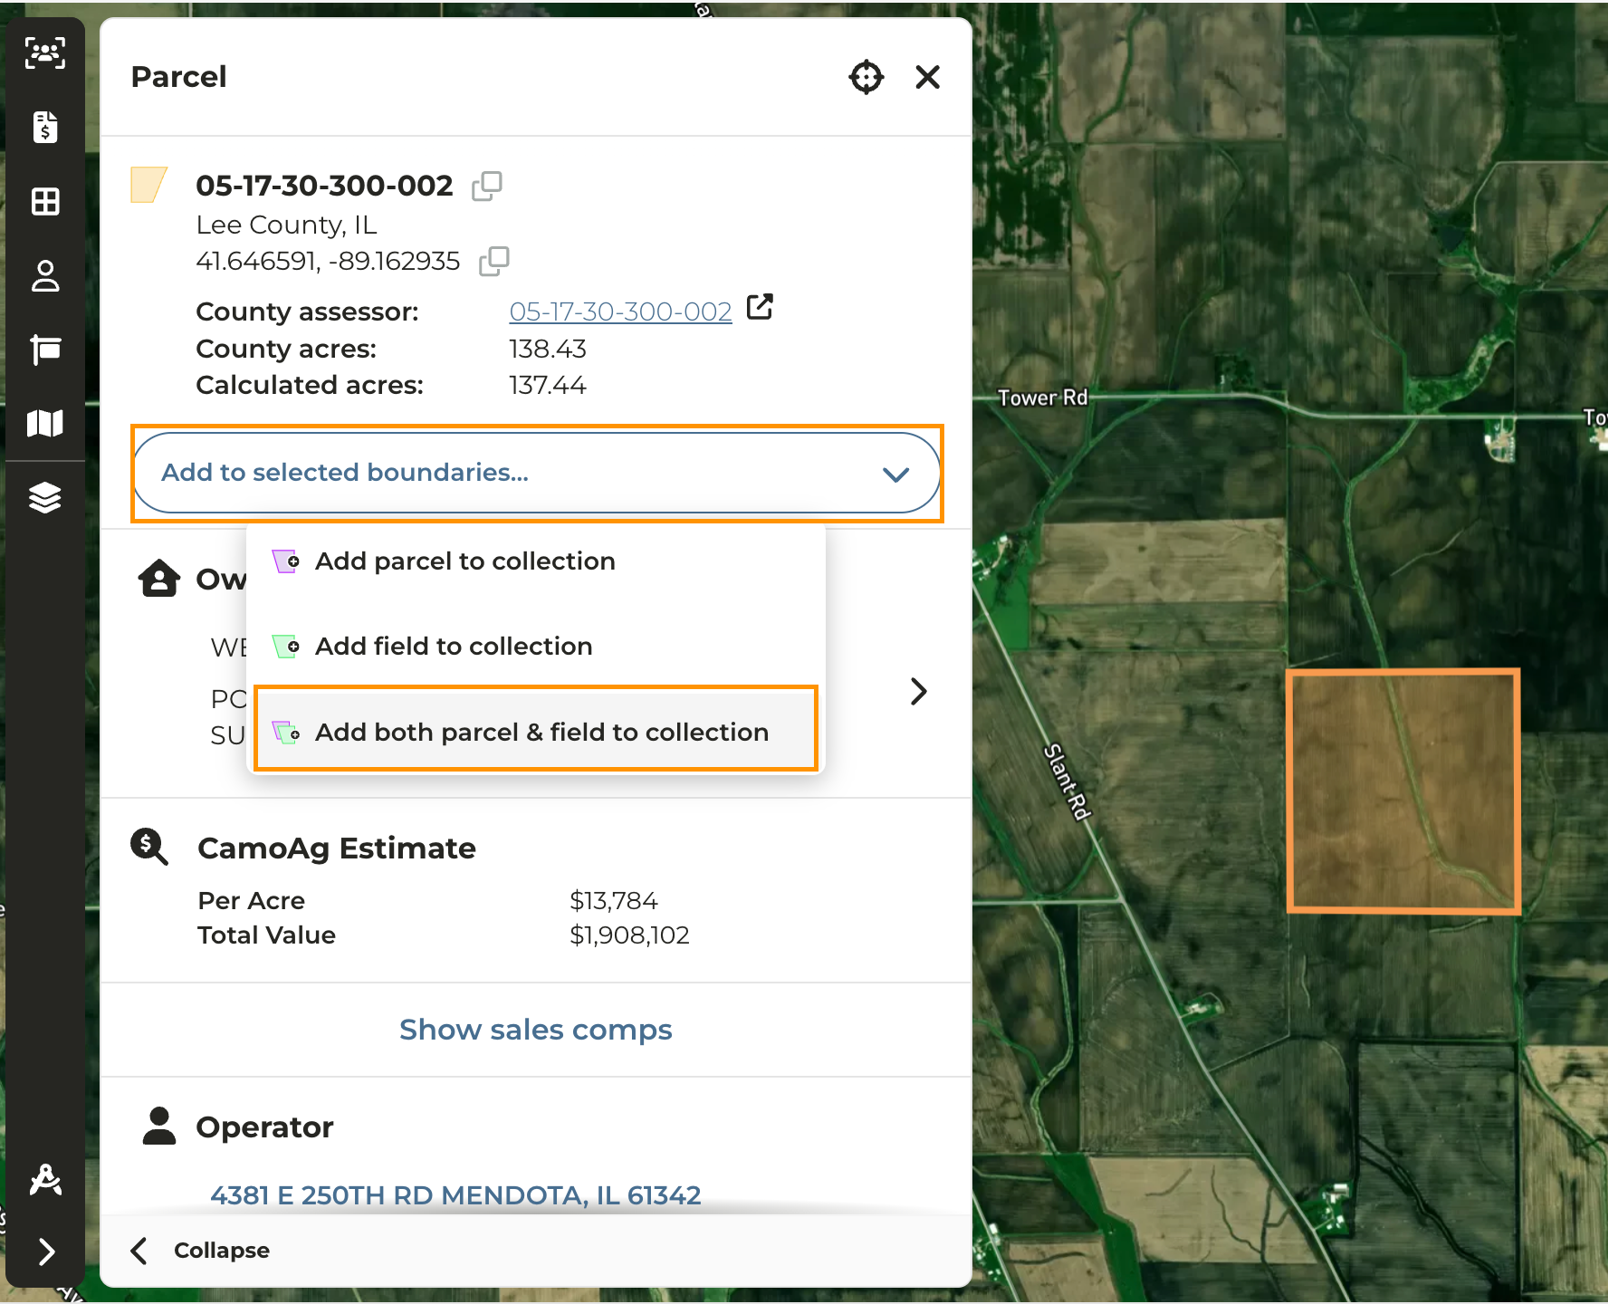Open the dollar document icon in sidebar

45,127
